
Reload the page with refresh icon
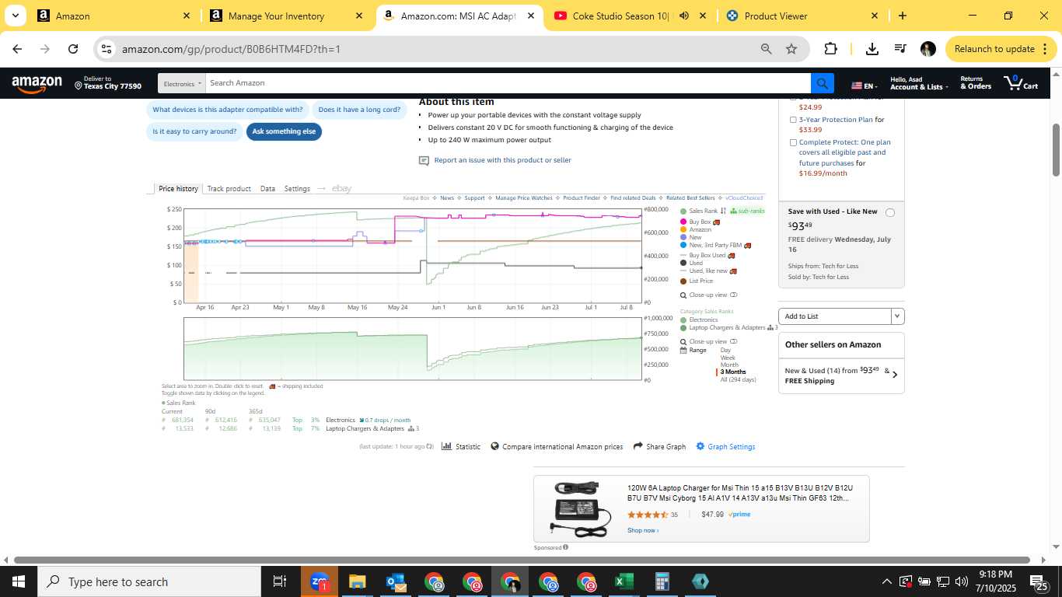[x=73, y=49]
